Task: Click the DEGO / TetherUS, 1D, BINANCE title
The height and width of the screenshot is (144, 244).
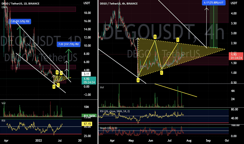Action: point(20,3)
